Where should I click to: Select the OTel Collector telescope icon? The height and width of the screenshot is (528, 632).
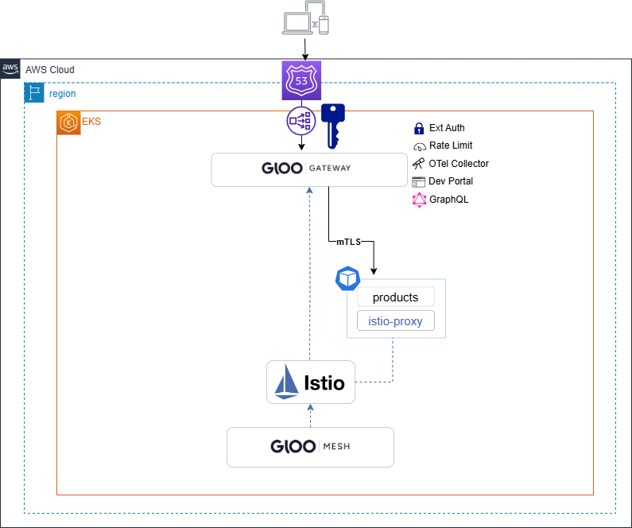(x=418, y=164)
